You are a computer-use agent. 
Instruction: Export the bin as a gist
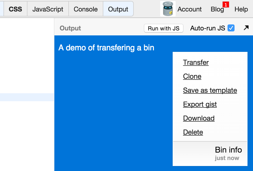(x=200, y=104)
